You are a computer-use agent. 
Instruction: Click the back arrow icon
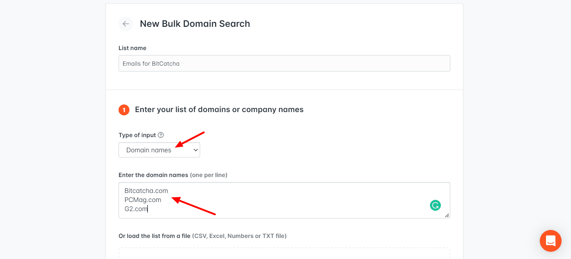[x=126, y=24]
